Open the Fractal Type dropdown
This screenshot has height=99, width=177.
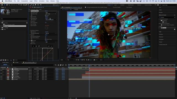point(51,12)
